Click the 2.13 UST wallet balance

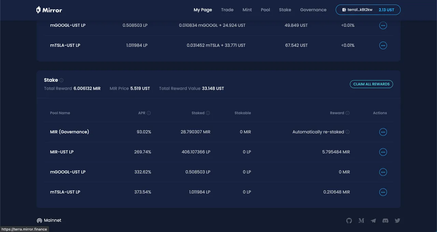coord(386,10)
